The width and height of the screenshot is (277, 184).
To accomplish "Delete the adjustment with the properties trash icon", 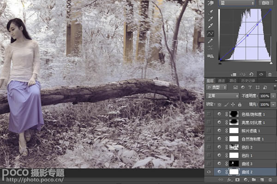I will [270, 74].
